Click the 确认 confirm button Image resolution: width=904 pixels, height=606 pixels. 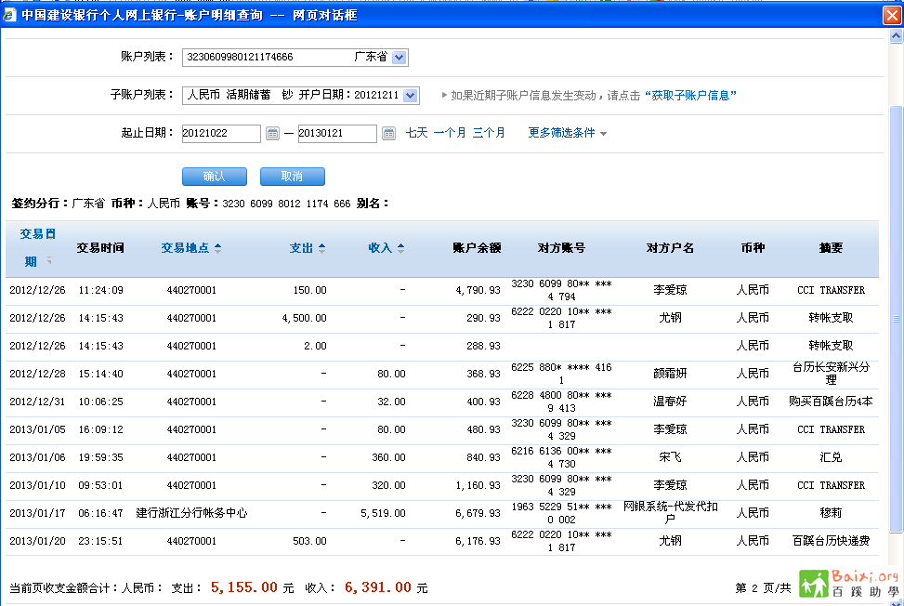pyautogui.click(x=215, y=177)
